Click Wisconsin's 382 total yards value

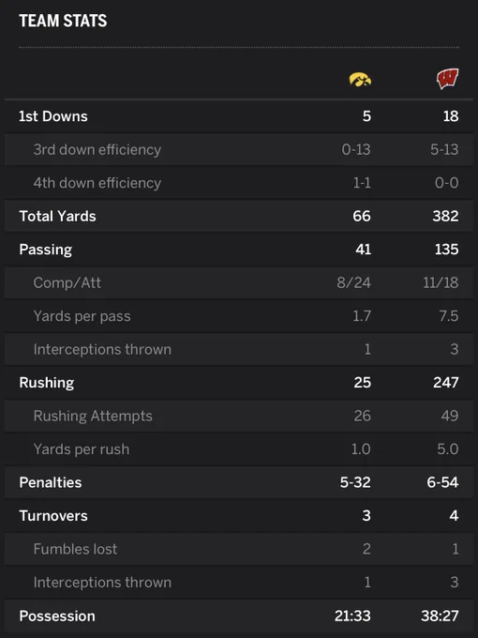point(445,216)
